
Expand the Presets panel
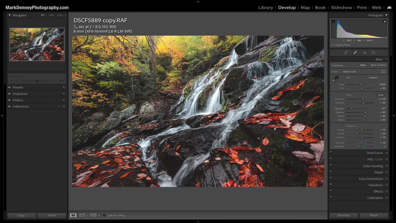[10, 87]
